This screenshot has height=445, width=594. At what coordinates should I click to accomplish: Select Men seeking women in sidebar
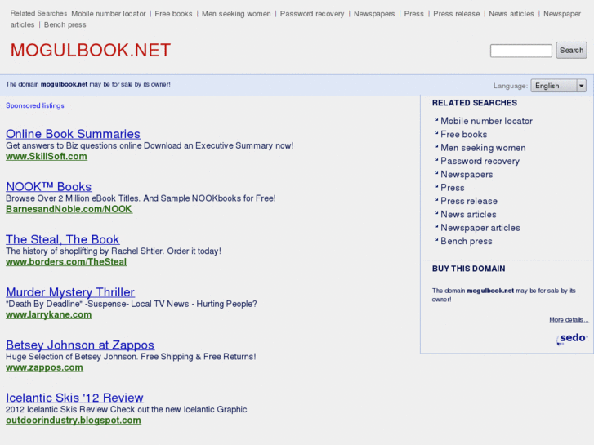[483, 148]
